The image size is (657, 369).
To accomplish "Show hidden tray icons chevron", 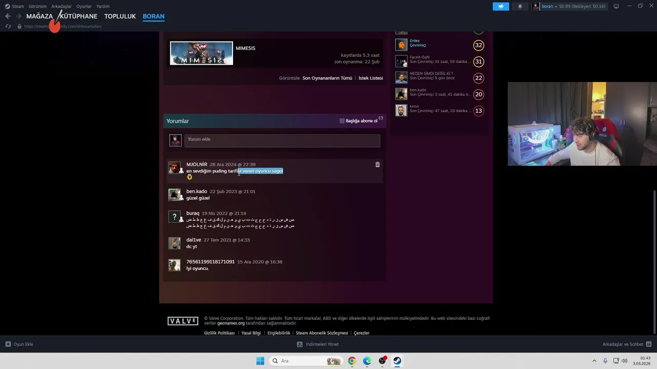I will pyautogui.click(x=594, y=361).
